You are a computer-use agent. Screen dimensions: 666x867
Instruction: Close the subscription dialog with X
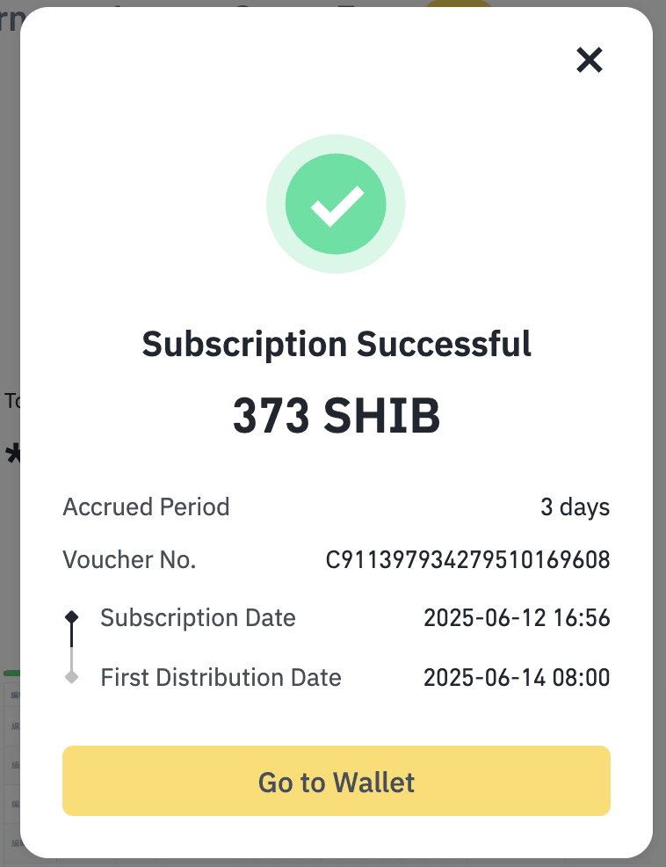589,60
